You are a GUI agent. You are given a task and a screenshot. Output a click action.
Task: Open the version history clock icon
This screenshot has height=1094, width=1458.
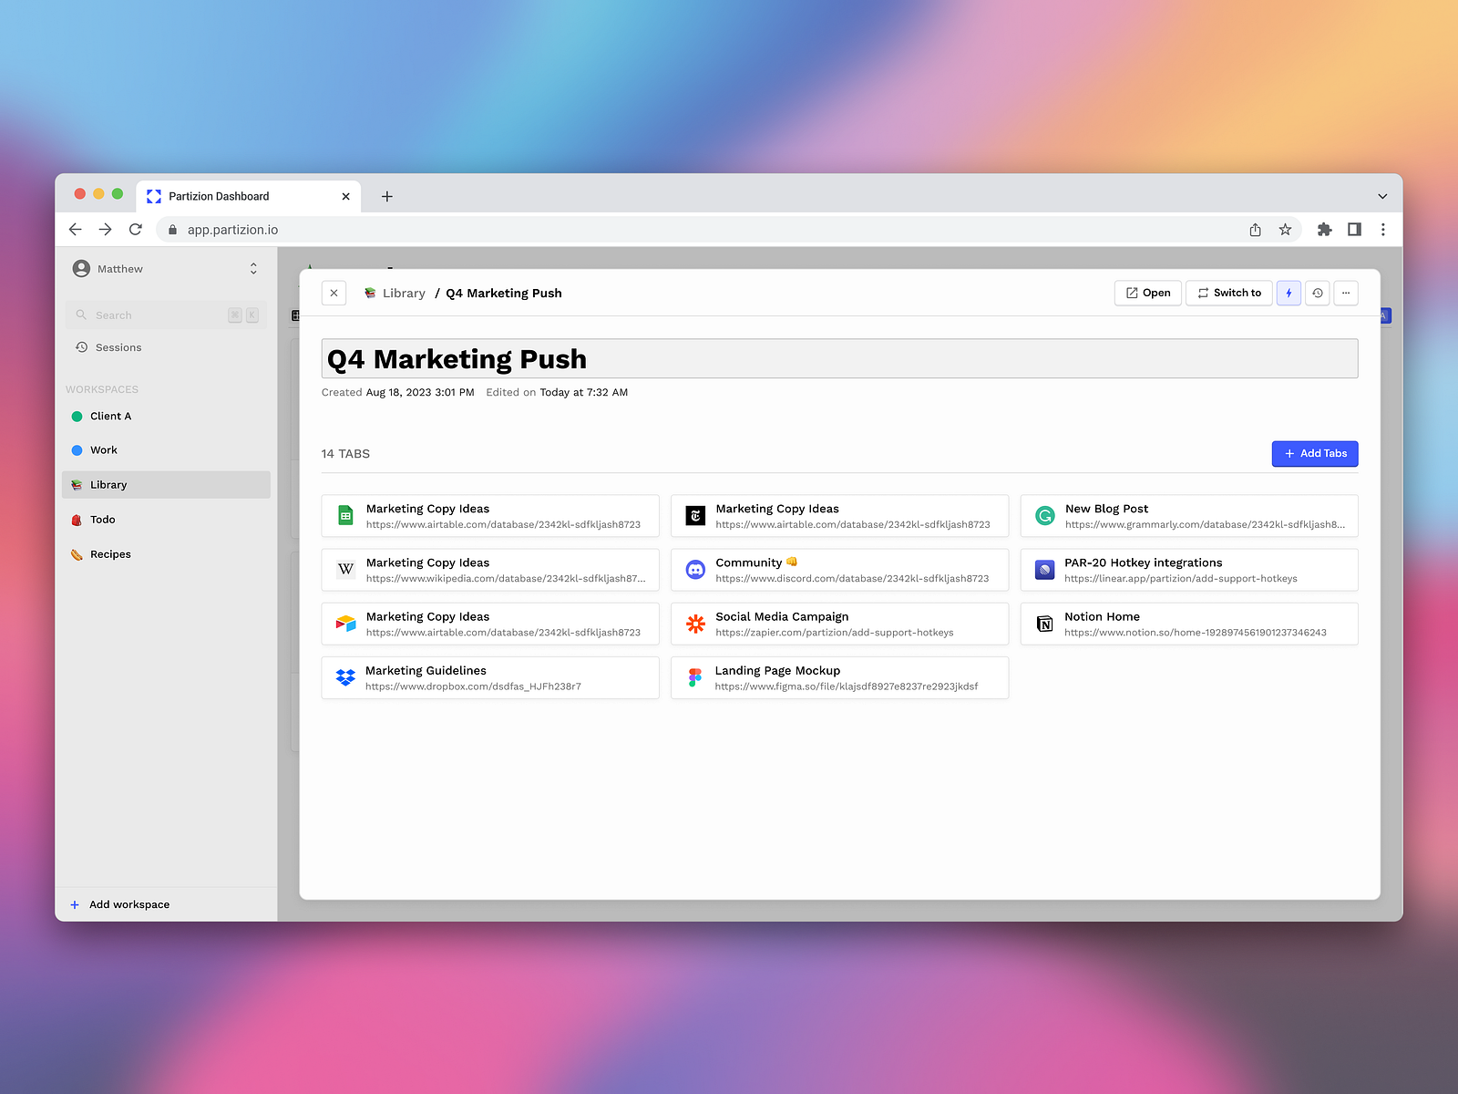click(1317, 293)
